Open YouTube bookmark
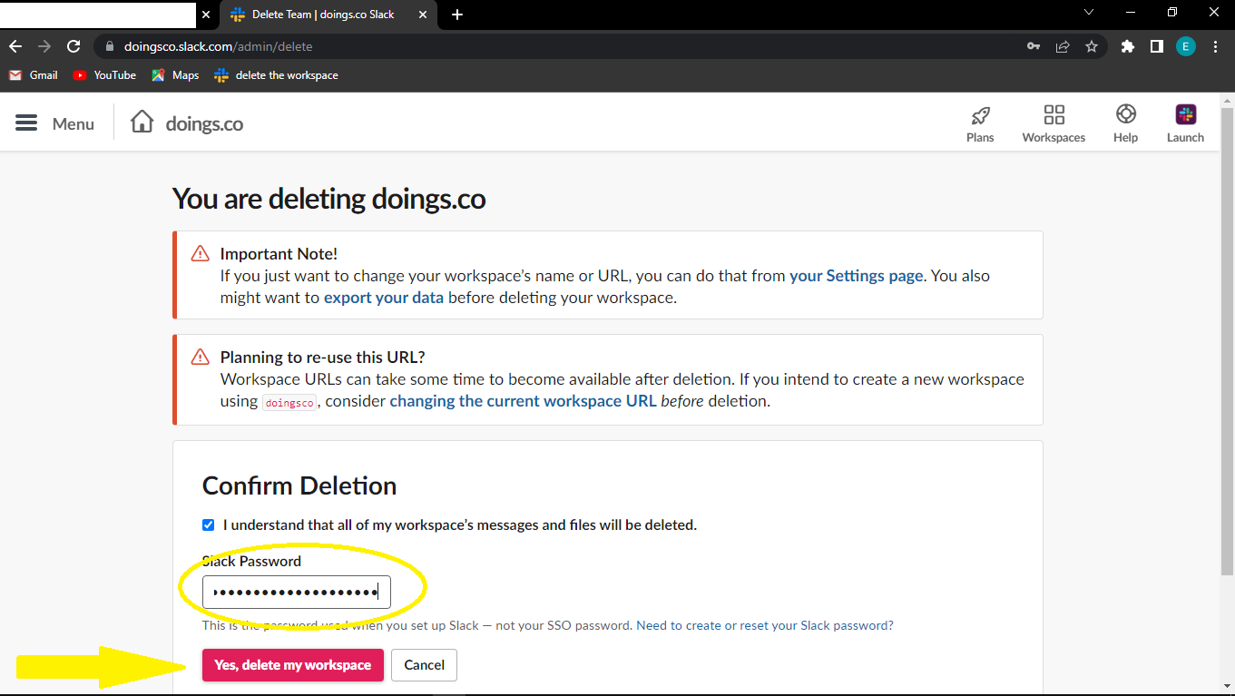 104,75
